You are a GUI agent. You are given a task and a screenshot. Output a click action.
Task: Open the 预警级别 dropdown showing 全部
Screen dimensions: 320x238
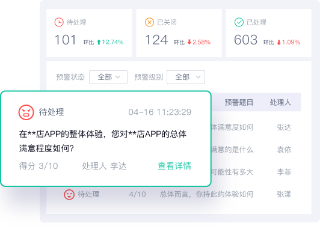186,77
